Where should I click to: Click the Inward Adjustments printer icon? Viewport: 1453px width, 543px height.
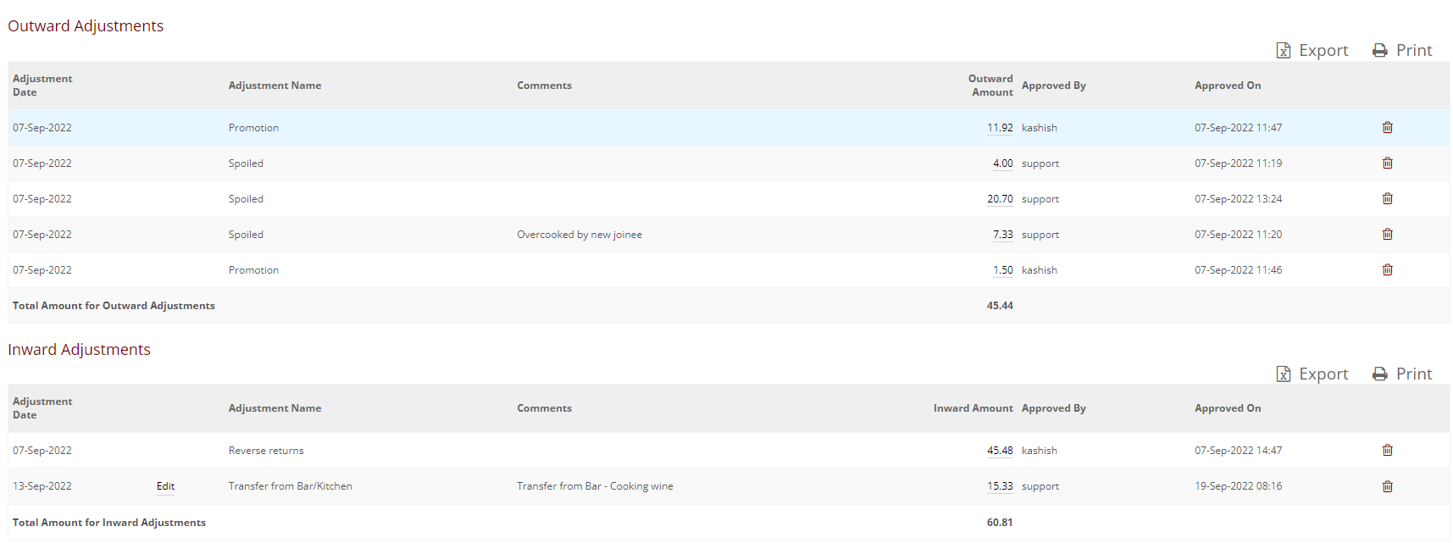point(1380,374)
